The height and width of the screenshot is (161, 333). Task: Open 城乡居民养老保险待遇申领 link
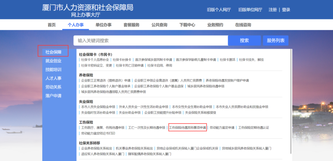pyautogui.click(x=206, y=86)
